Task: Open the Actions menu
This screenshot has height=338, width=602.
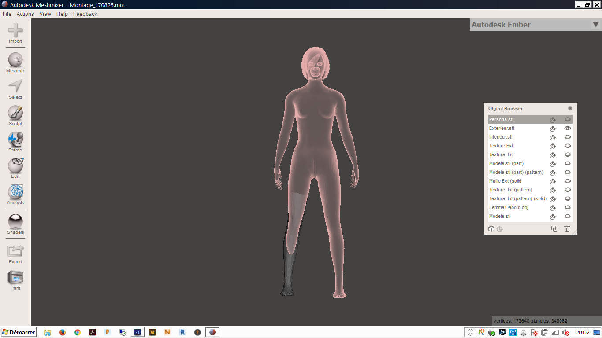Action: point(25,14)
